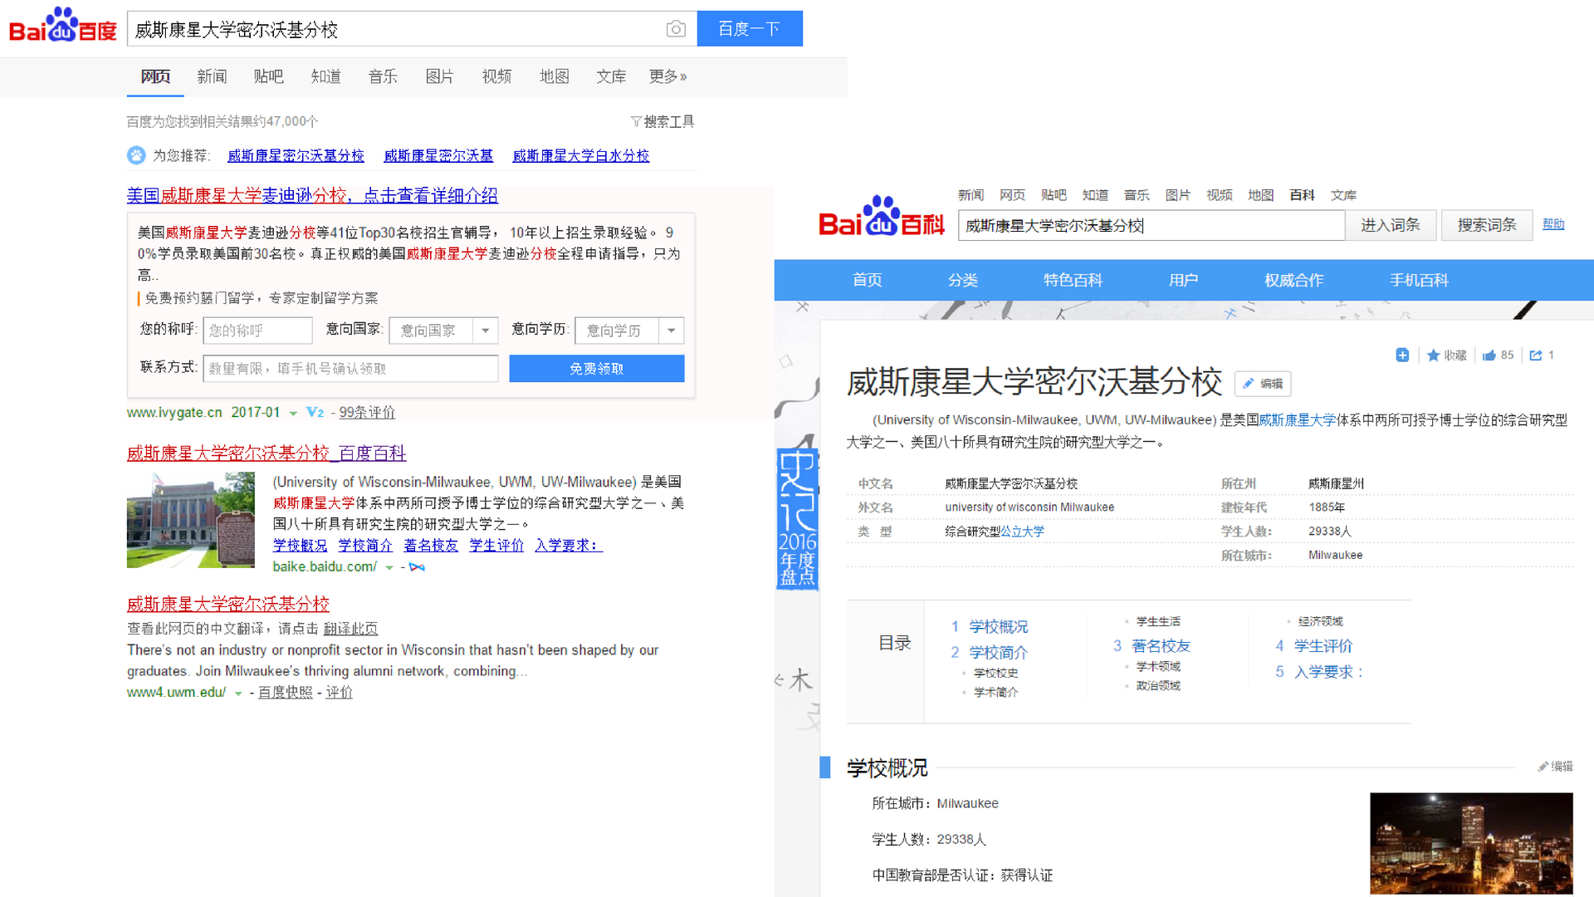Open recommended link 威斯康星大学白水分校
The width and height of the screenshot is (1594, 897).
point(580,156)
